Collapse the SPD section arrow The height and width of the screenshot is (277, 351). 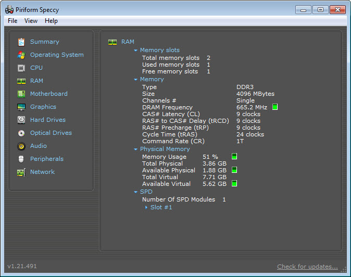(135, 192)
